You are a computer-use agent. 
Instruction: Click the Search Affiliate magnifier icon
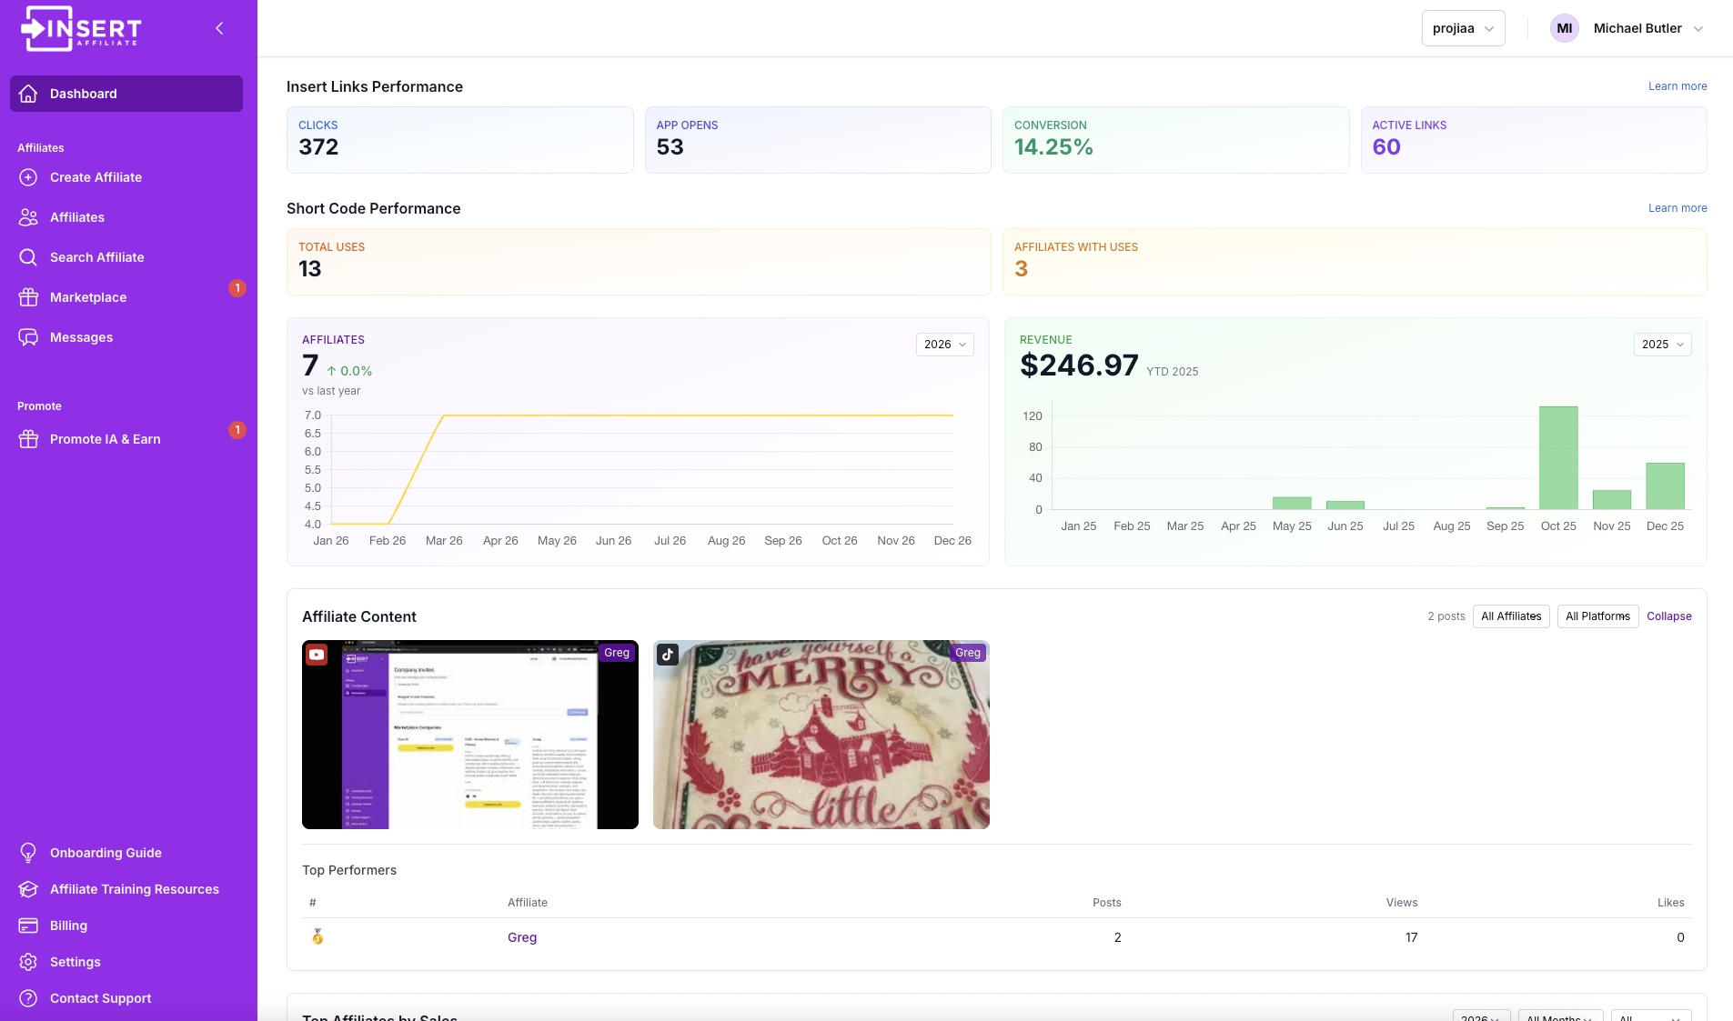tap(28, 257)
